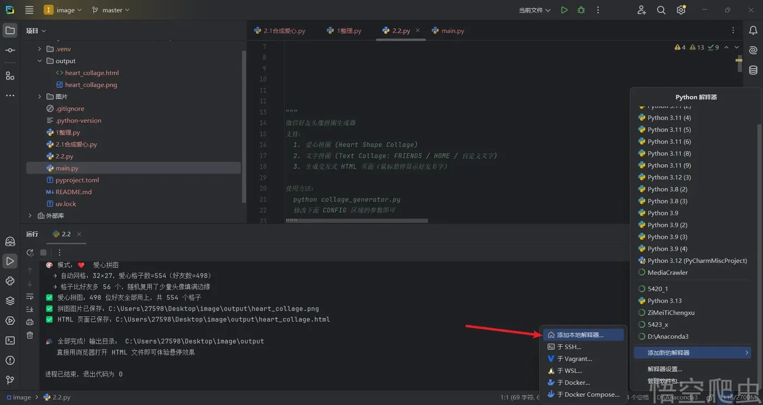Open the 项目 view dropdown
Image resolution: width=763 pixels, height=405 pixels.
(36, 31)
